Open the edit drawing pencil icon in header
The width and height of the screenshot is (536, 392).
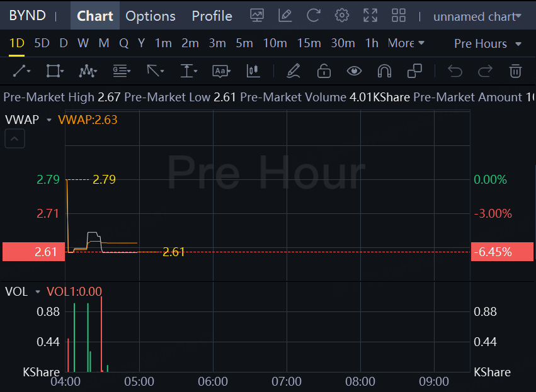pos(285,15)
